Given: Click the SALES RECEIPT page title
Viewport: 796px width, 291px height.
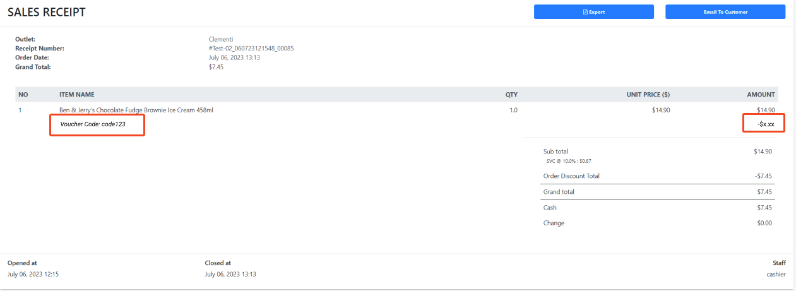Looking at the screenshot, I should pyautogui.click(x=47, y=12).
